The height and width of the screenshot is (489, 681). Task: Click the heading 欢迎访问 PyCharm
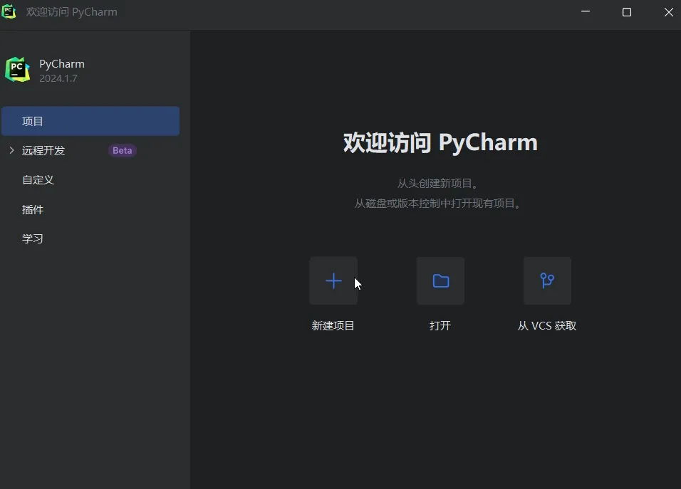point(440,142)
